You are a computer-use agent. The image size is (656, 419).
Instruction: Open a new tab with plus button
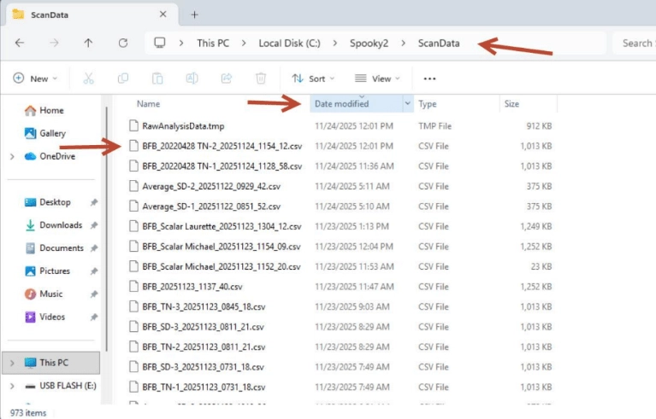(x=194, y=15)
